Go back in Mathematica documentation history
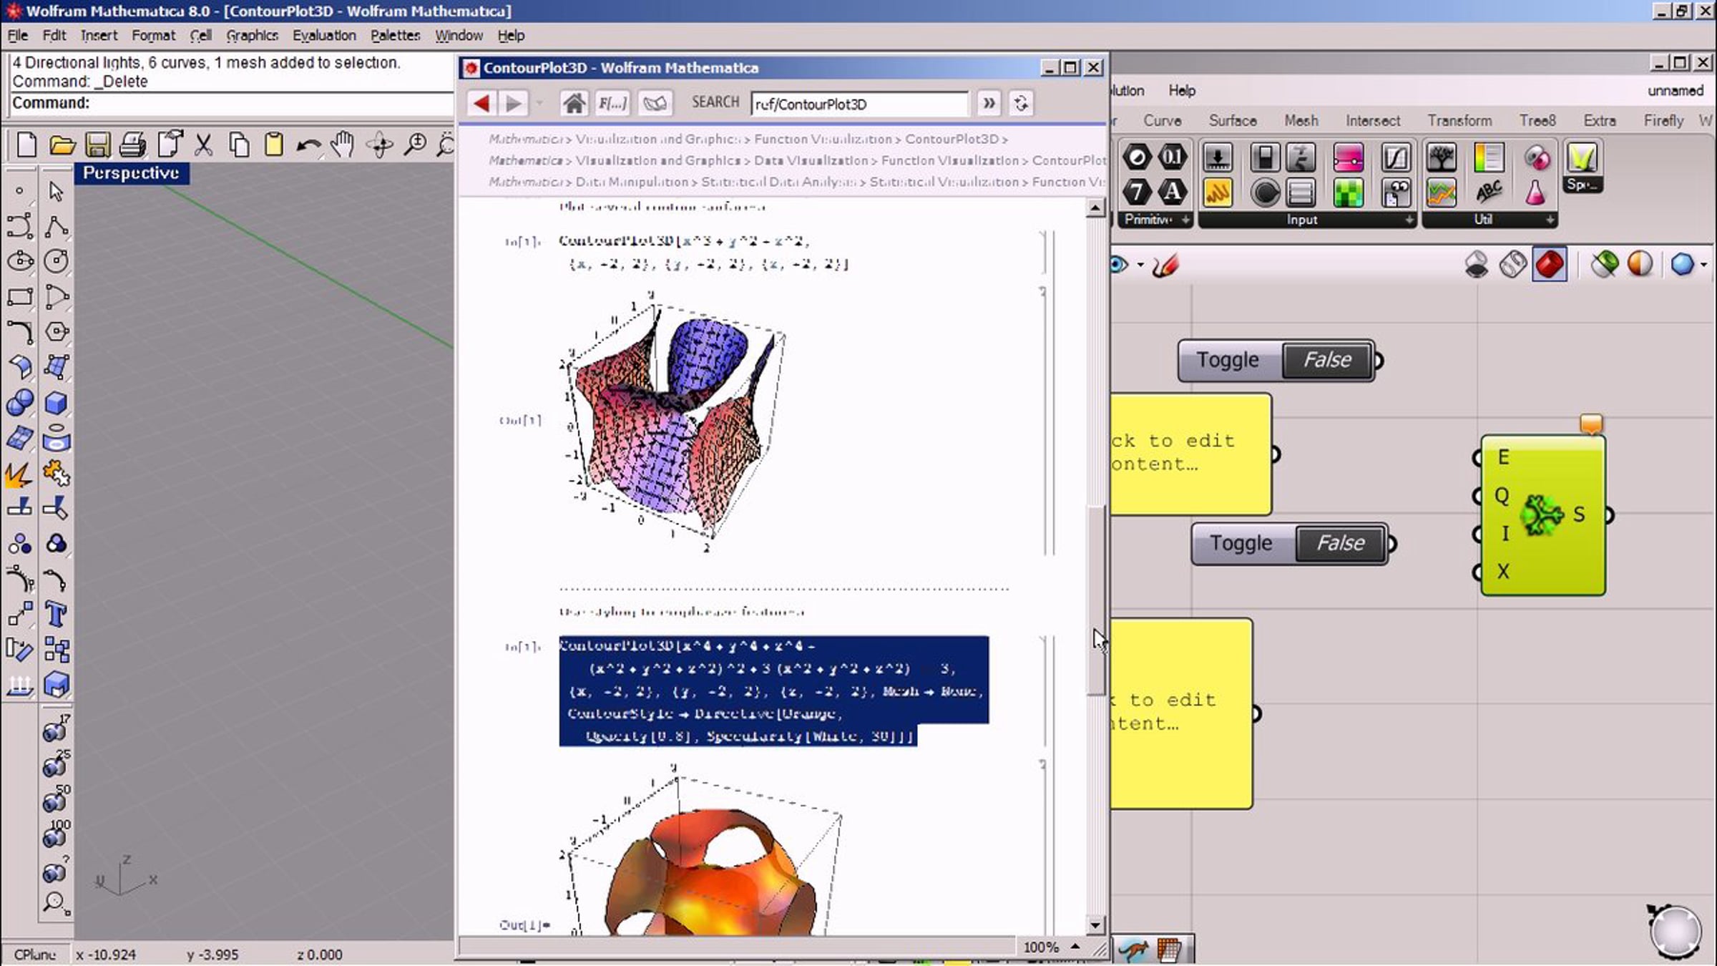The width and height of the screenshot is (1717, 966). pos(481,104)
